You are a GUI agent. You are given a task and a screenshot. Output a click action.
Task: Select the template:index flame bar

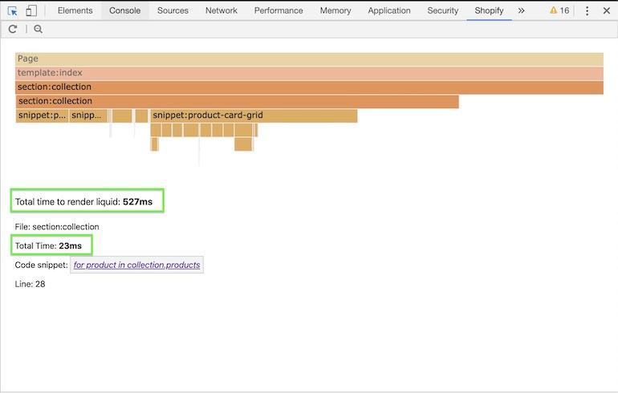click(x=309, y=73)
